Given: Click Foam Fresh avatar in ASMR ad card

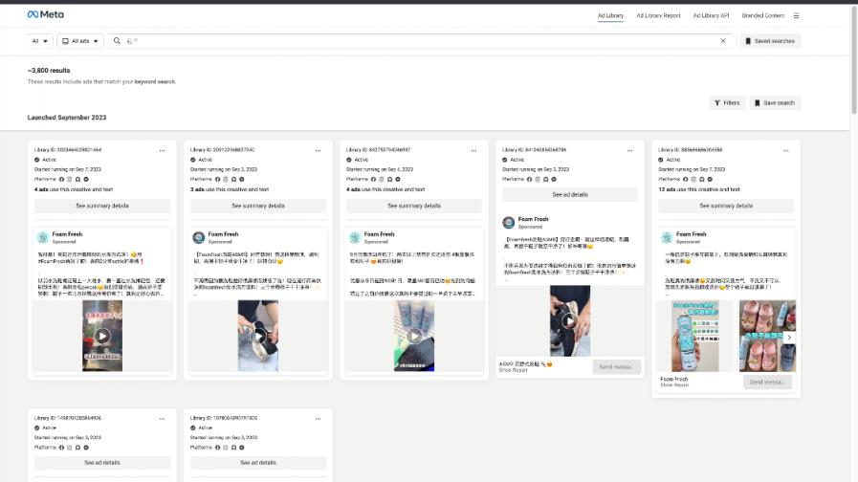Looking at the screenshot, I should 509,223.
